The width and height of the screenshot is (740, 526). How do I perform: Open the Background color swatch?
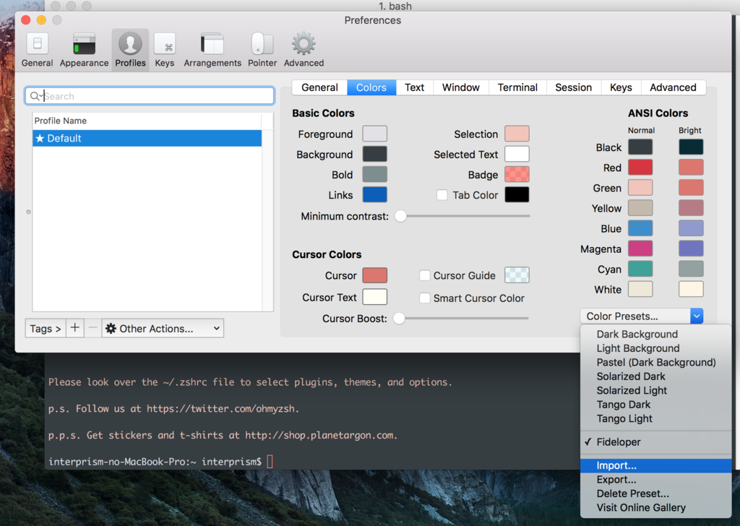click(x=375, y=155)
